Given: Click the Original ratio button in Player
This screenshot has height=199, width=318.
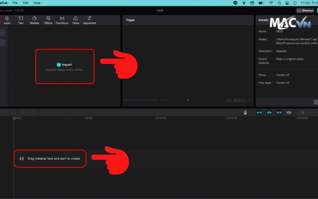Looking at the screenshot, I should pyautogui.click(x=239, y=100).
